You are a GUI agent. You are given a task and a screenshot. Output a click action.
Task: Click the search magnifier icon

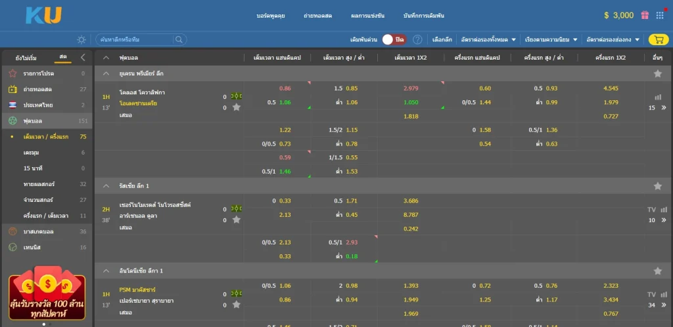(x=179, y=40)
